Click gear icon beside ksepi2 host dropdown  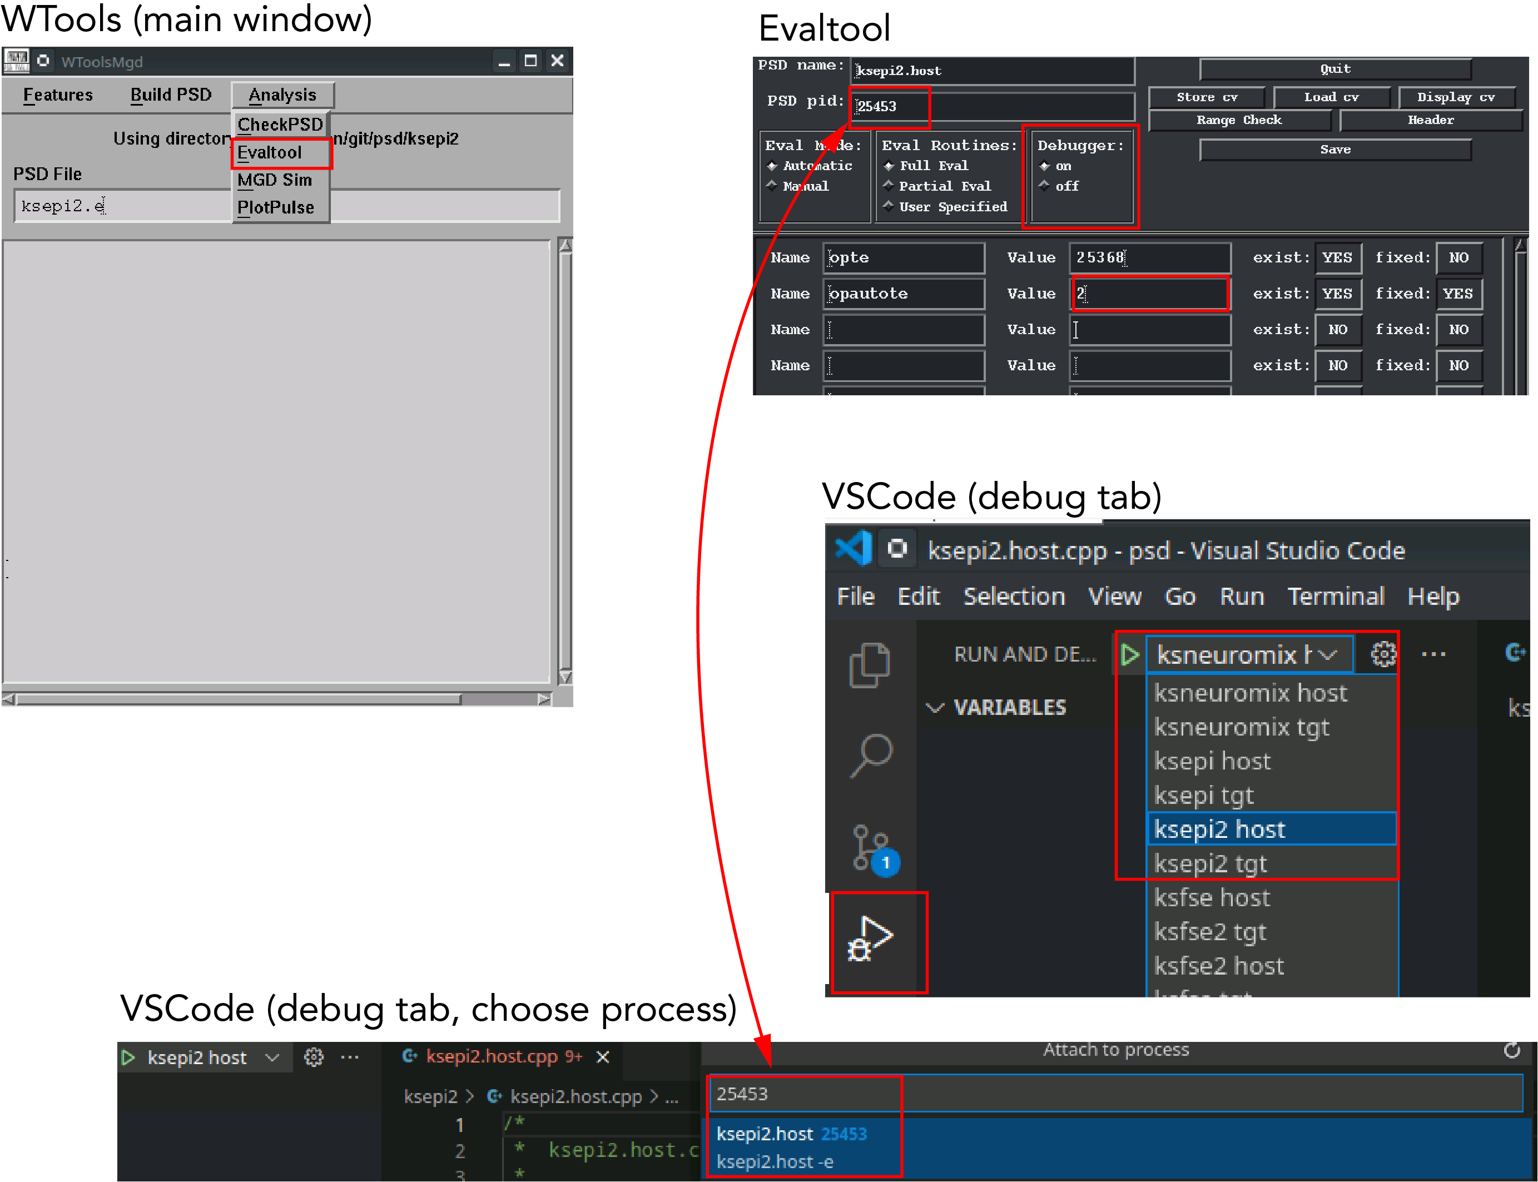point(314,1057)
